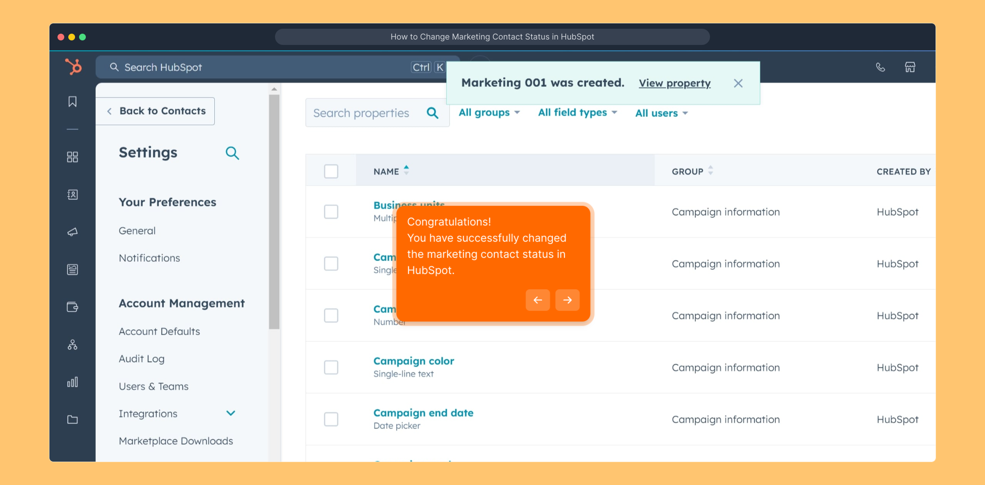This screenshot has height=485, width=985.
Task: Click the View property link
Action: [674, 83]
